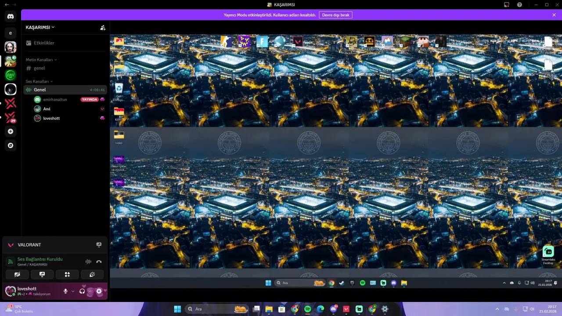562x316 pixels.
Task: Open Microsoft Edge from the taskbar
Action: coord(321,309)
